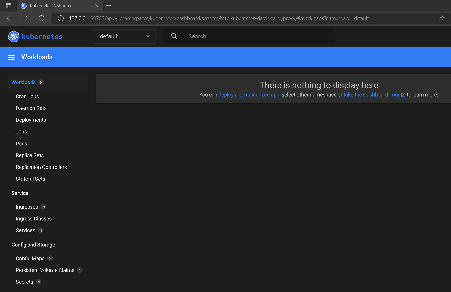Screen dimensions: 451x292
Task: Click the Workloads title in blue bar
Action: coord(37,57)
